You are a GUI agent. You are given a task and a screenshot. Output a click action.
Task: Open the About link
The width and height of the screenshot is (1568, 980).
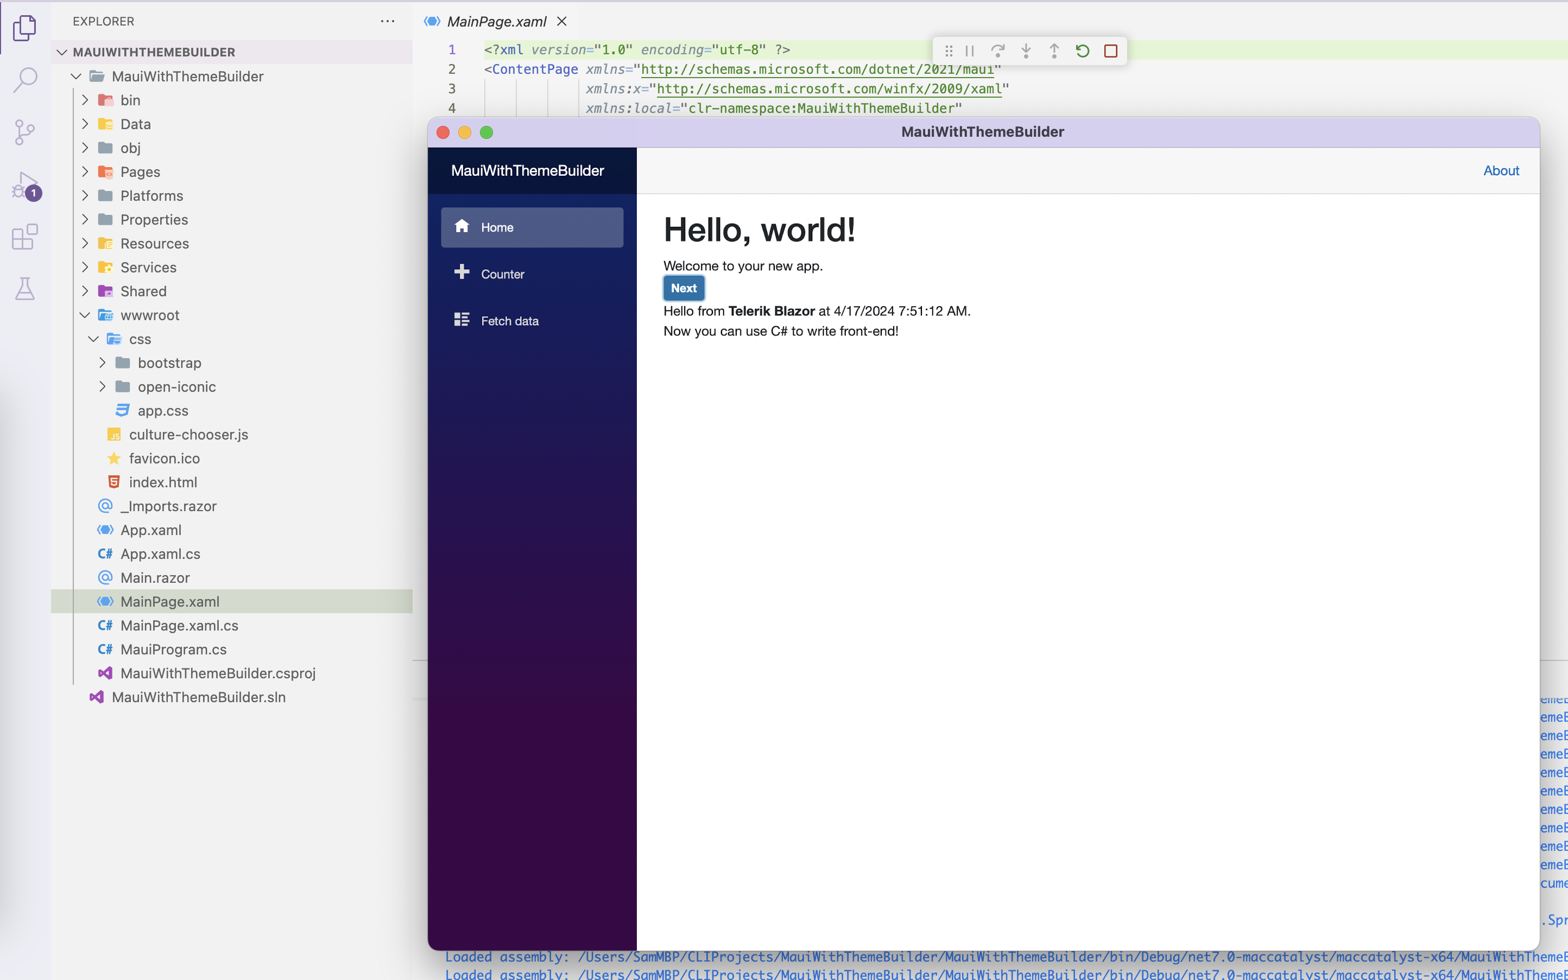1501,170
